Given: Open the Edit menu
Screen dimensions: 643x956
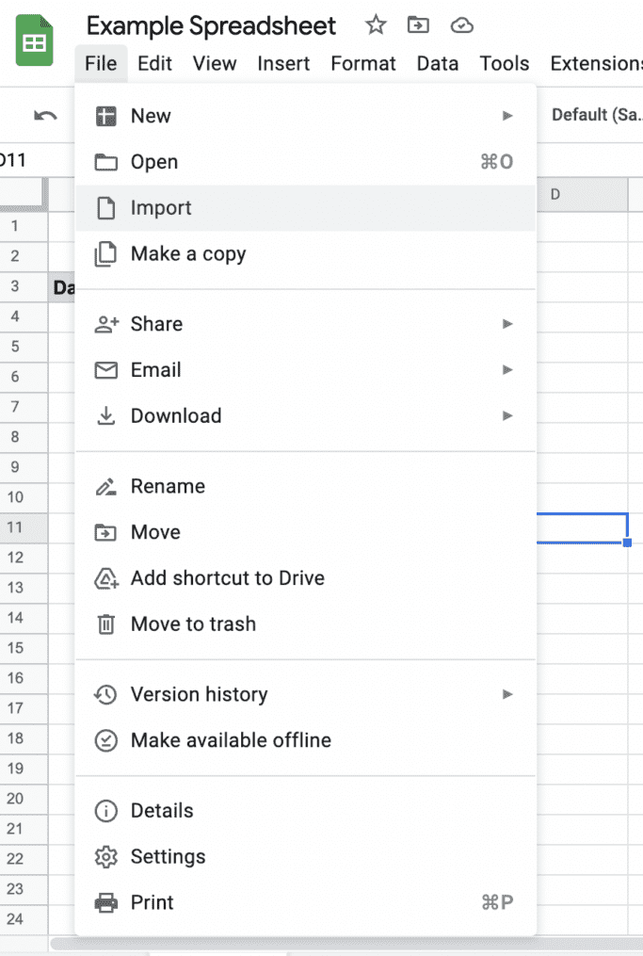Looking at the screenshot, I should (154, 63).
